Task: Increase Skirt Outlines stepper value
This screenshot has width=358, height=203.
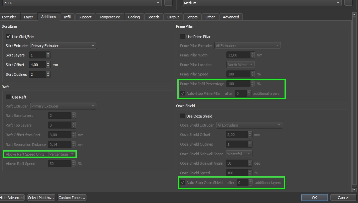Action: point(48,73)
